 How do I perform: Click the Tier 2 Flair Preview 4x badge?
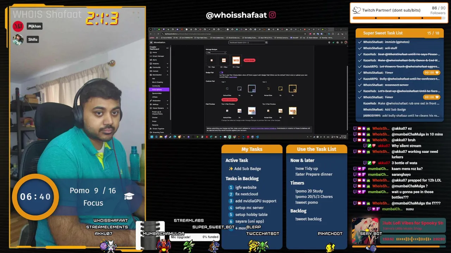click(x=252, y=111)
